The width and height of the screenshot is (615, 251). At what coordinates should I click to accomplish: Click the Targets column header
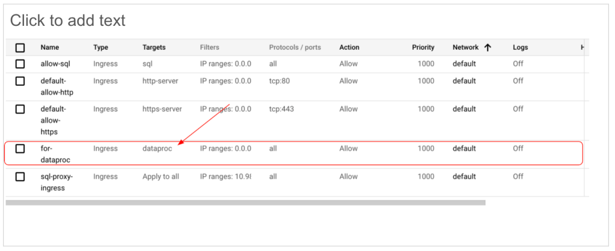coord(154,47)
